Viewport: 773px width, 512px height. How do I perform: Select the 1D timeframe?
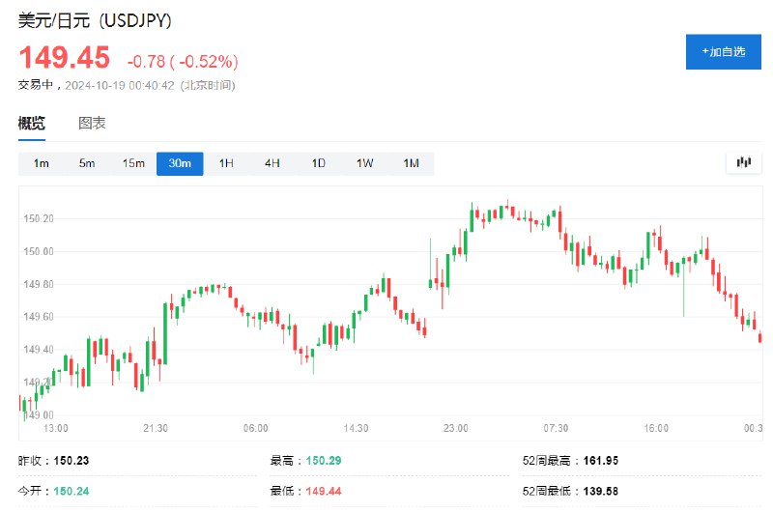(x=319, y=163)
